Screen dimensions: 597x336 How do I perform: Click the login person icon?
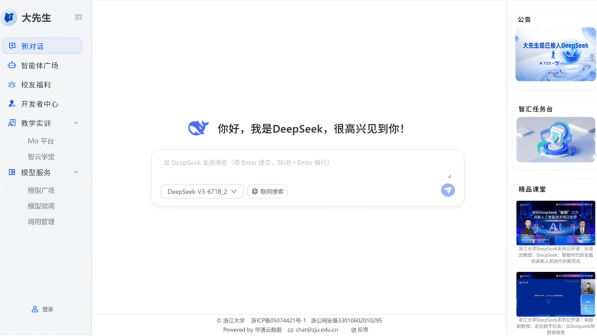click(35, 309)
